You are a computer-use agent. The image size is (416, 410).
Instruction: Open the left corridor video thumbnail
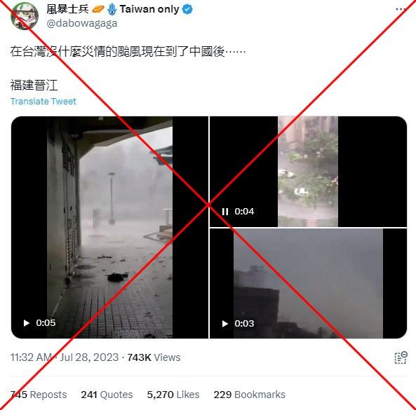tap(109, 227)
